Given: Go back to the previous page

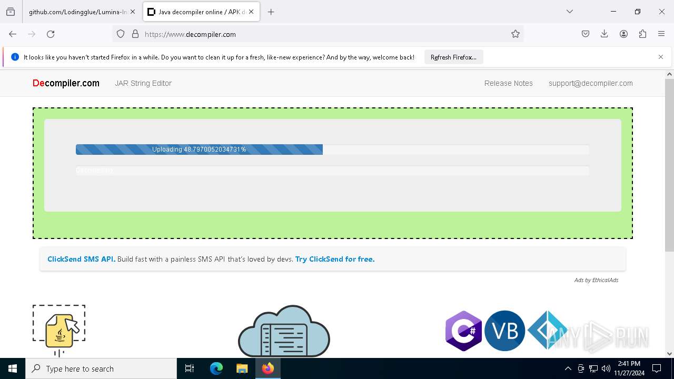Looking at the screenshot, I should tap(13, 34).
